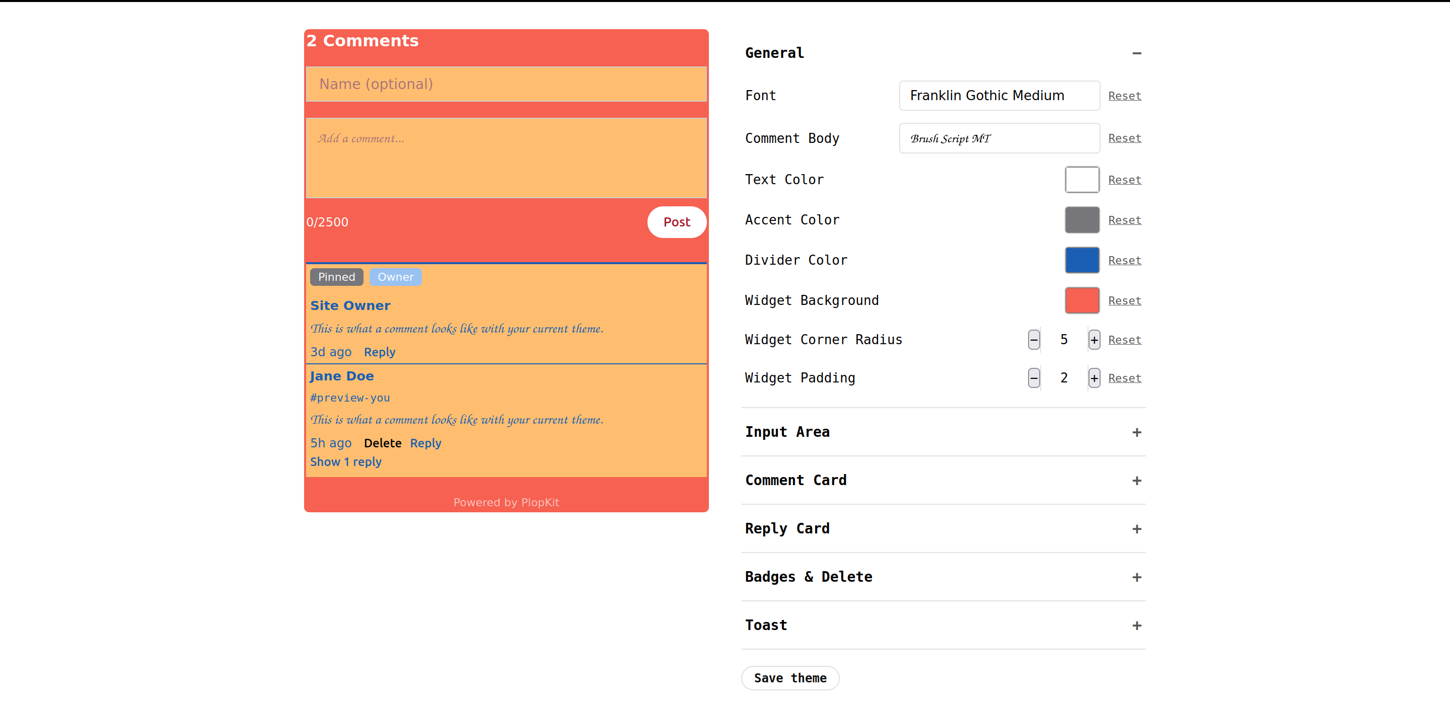This screenshot has width=1450, height=703.
Task: Reset the Accent Color
Action: (x=1125, y=220)
